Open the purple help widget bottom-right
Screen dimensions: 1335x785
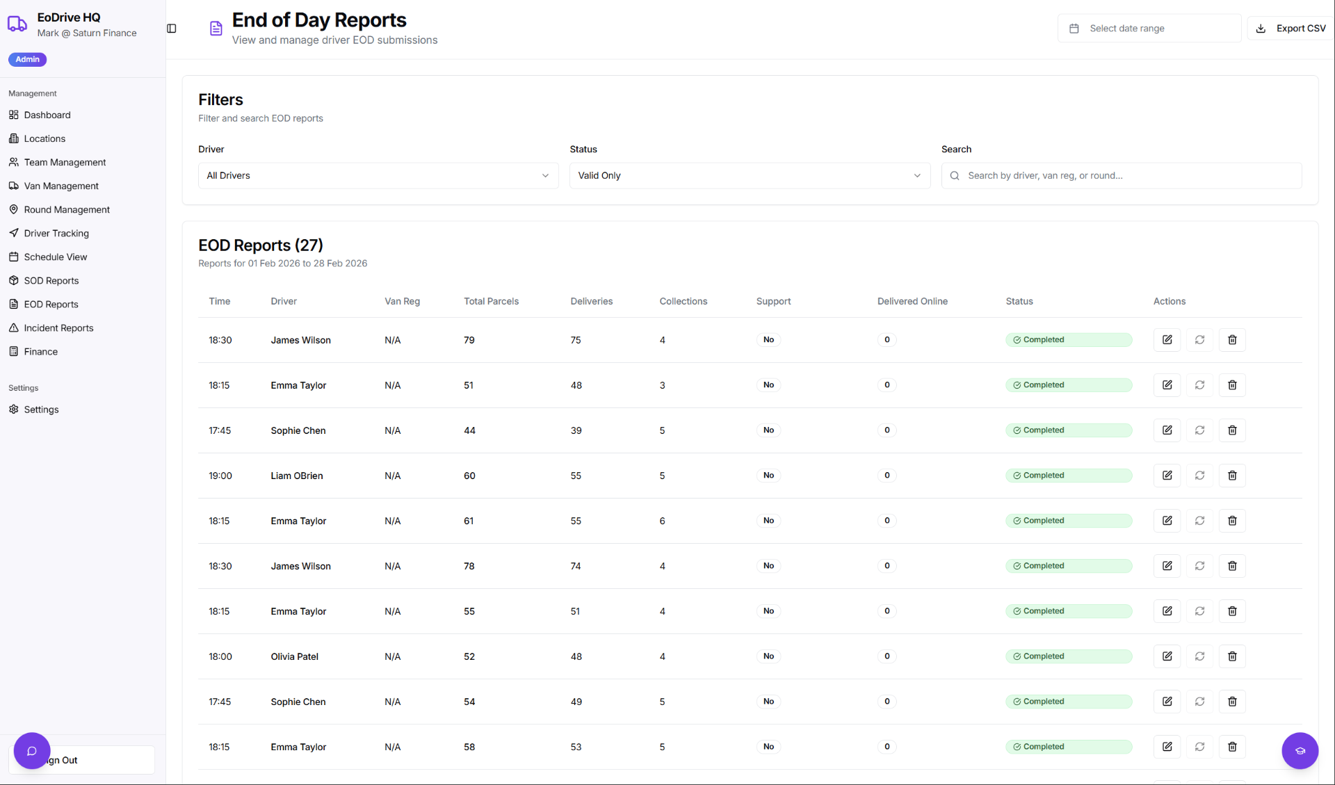[x=1300, y=751]
